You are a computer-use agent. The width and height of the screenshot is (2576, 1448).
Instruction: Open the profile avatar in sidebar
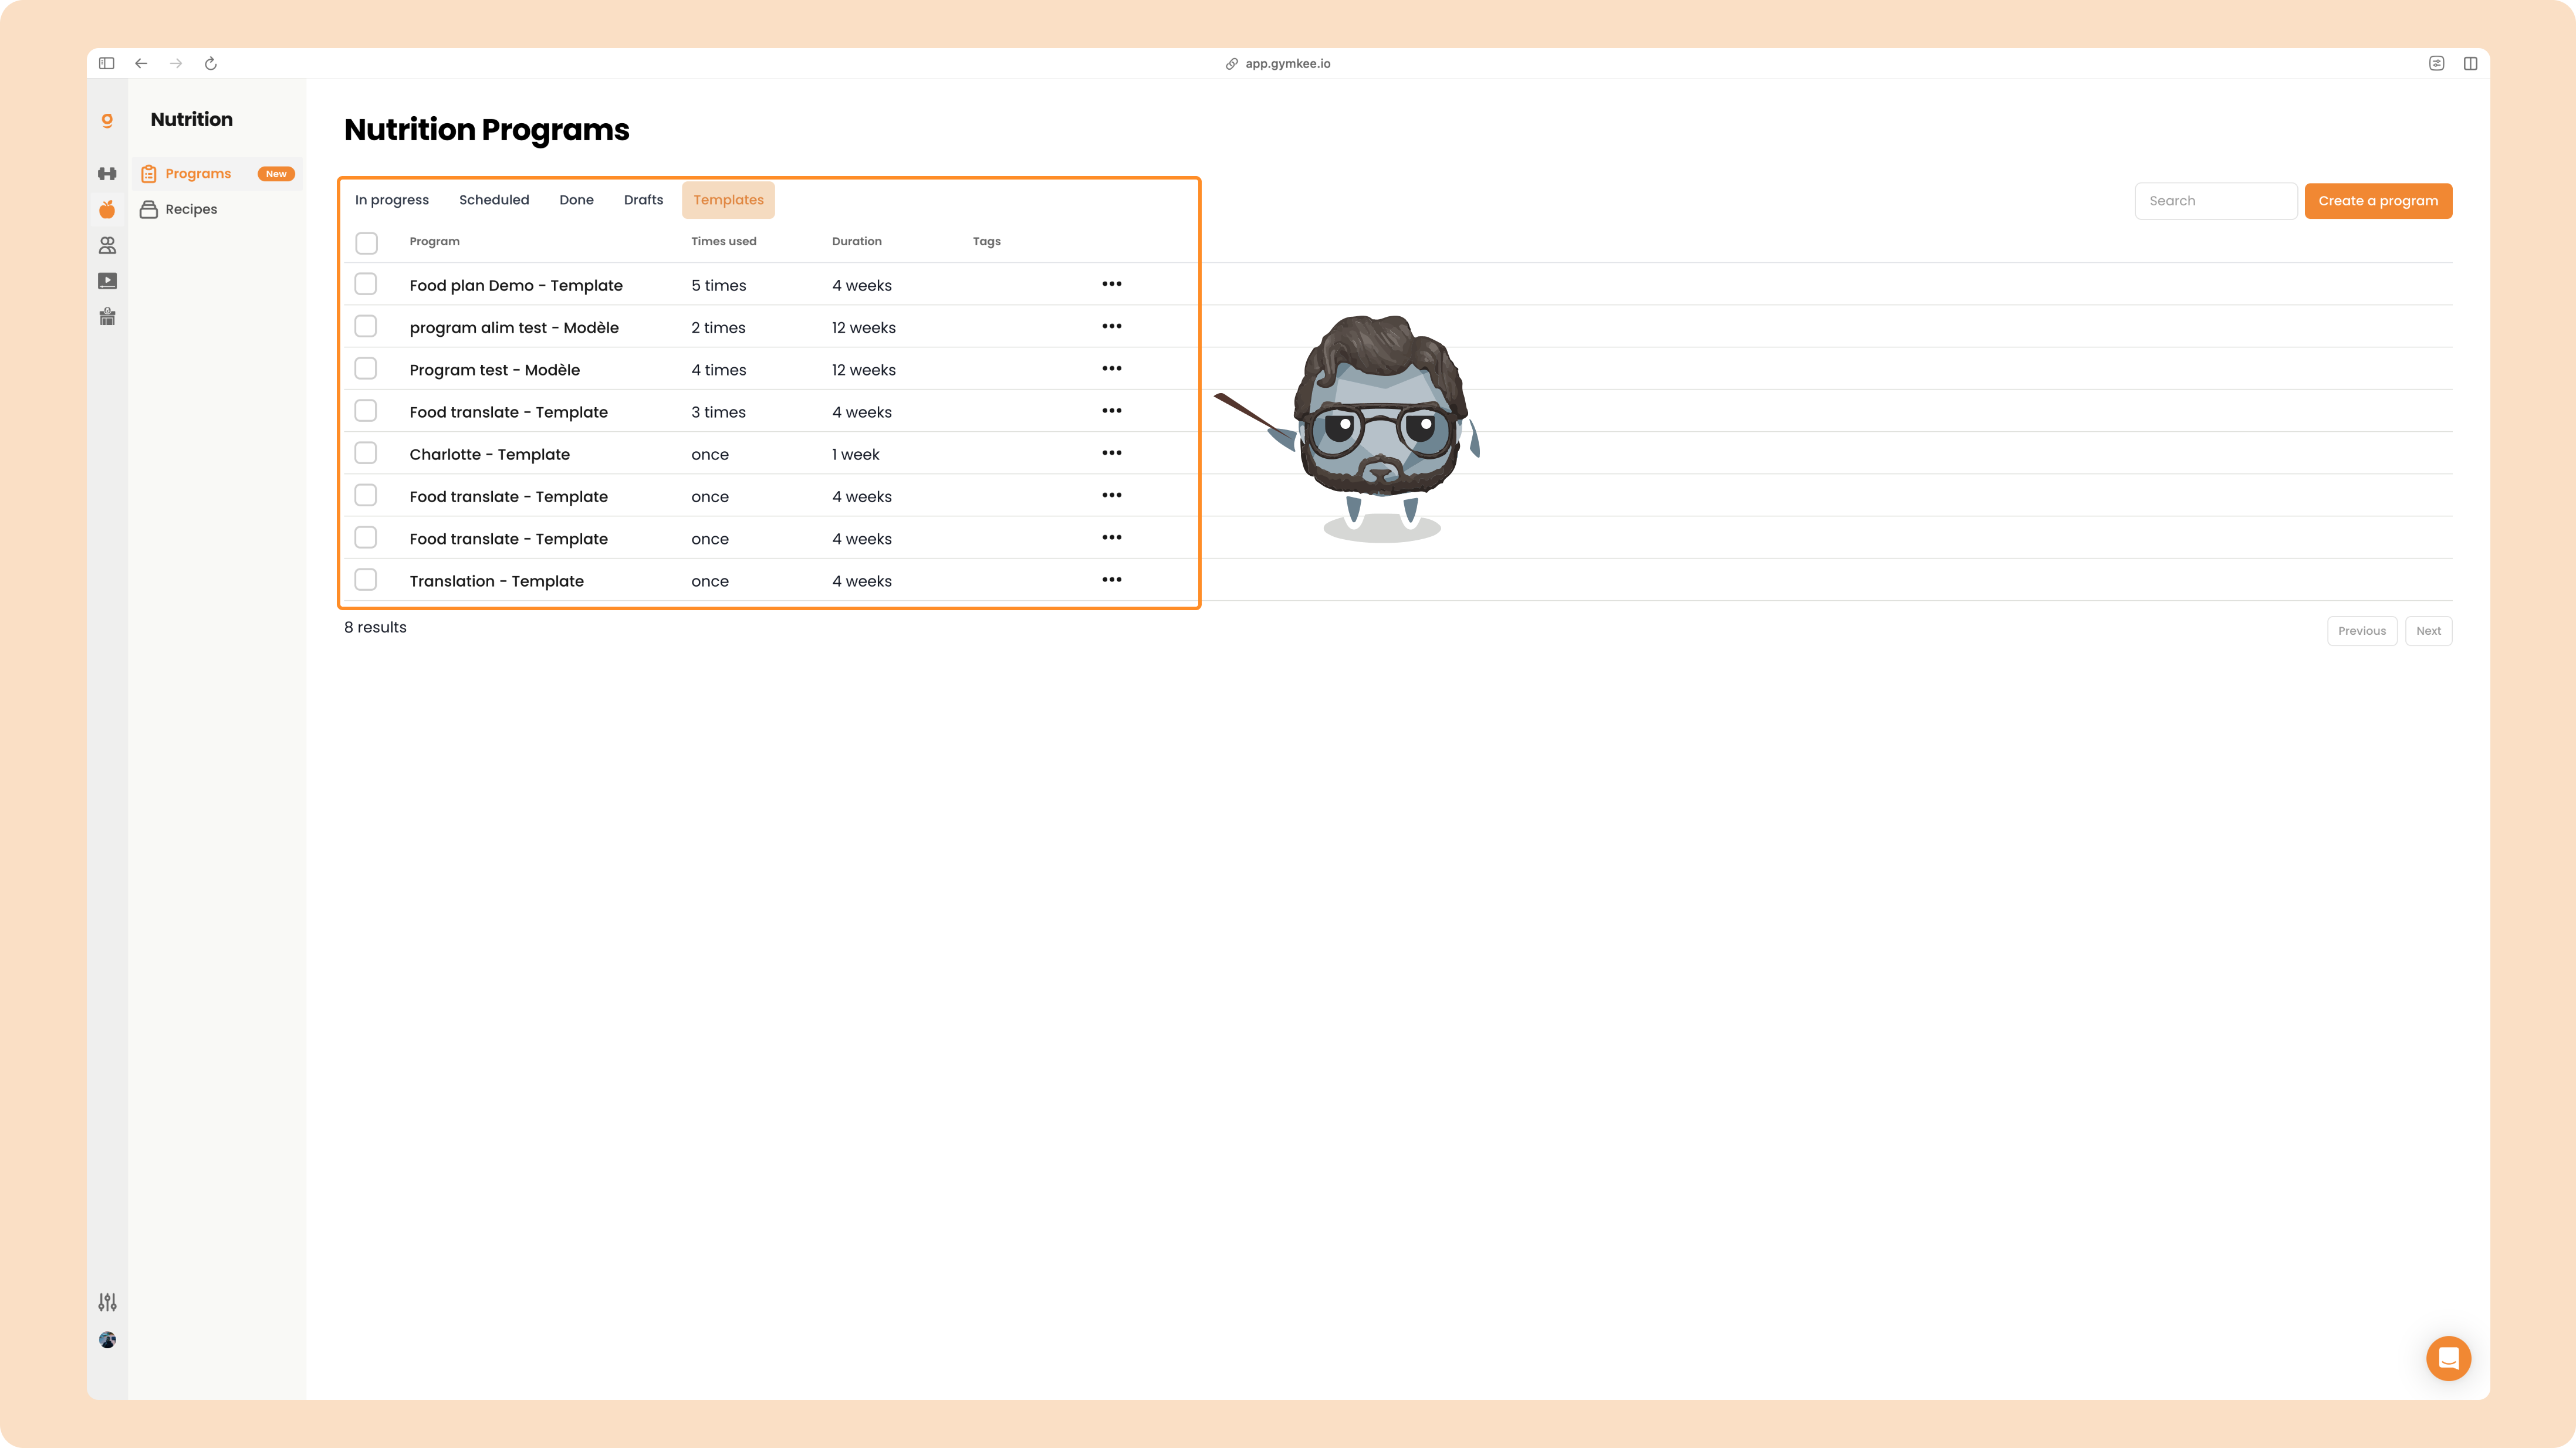[x=107, y=1340]
